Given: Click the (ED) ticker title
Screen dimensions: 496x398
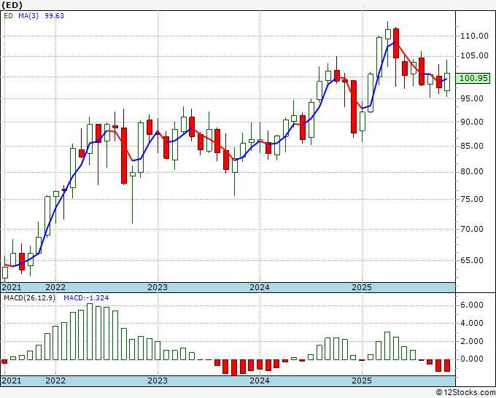Looking at the screenshot, I should click(12, 5).
